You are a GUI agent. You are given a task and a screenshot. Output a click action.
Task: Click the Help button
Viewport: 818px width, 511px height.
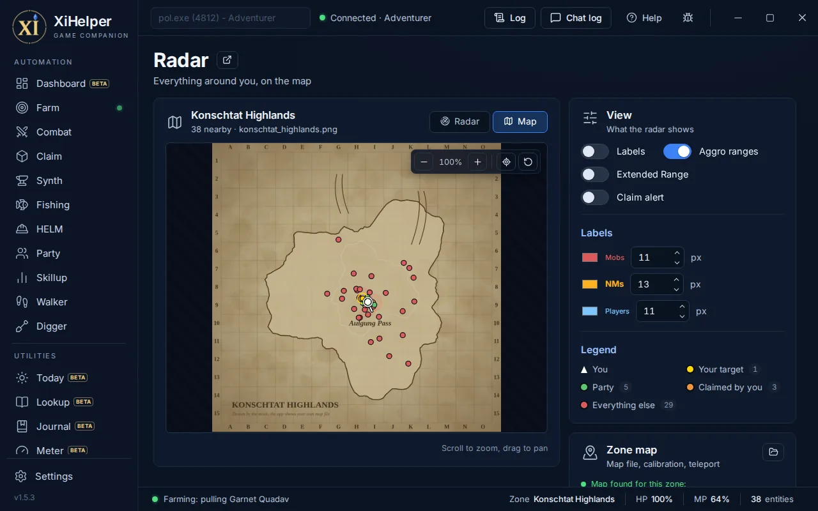point(644,18)
